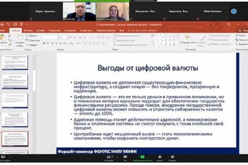This screenshot has height=165, width=248.
Task: Click the Reset (Сбросить) slide button
Action: point(33,41)
